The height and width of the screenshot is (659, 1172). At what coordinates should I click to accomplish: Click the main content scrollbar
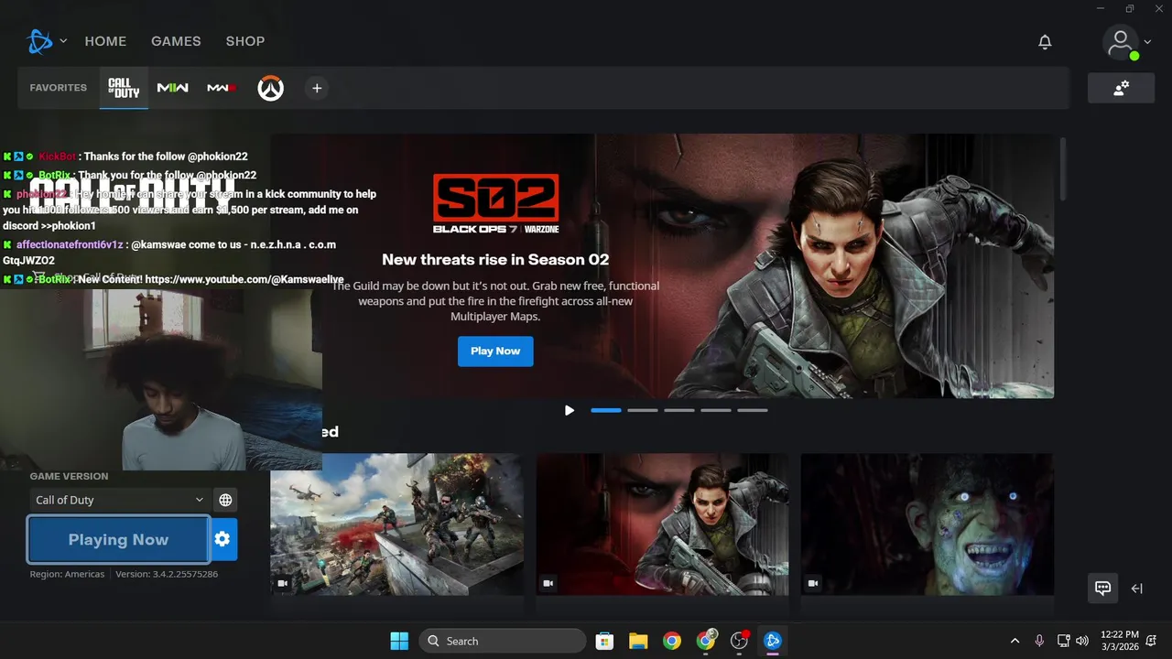click(1062, 169)
